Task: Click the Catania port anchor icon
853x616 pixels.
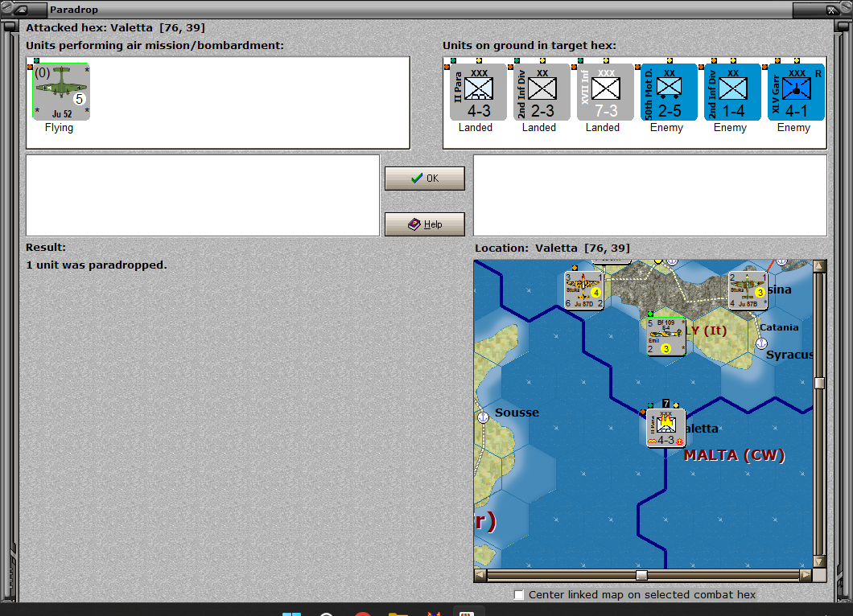Action: tap(761, 343)
